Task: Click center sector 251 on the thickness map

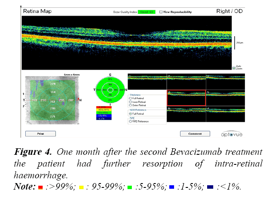Action: point(53,101)
